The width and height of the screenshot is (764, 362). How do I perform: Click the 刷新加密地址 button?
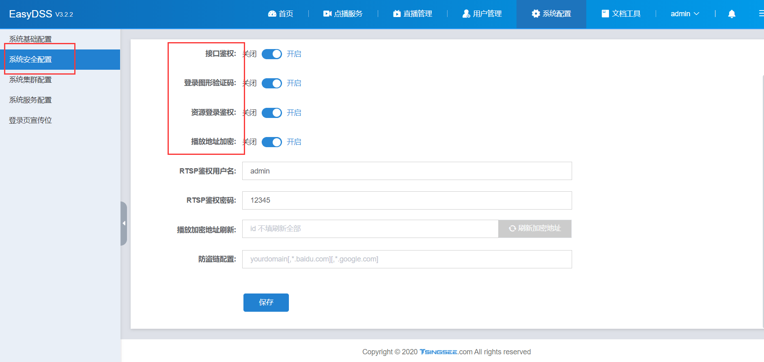tap(535, 229)
